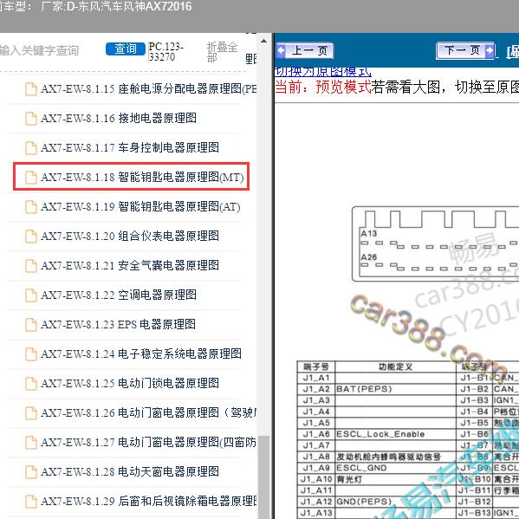This screenshot has height=519, width=519.
Task: Click document icon beside AX7-EW-8.1.25
Action: [x=31, y=384]
